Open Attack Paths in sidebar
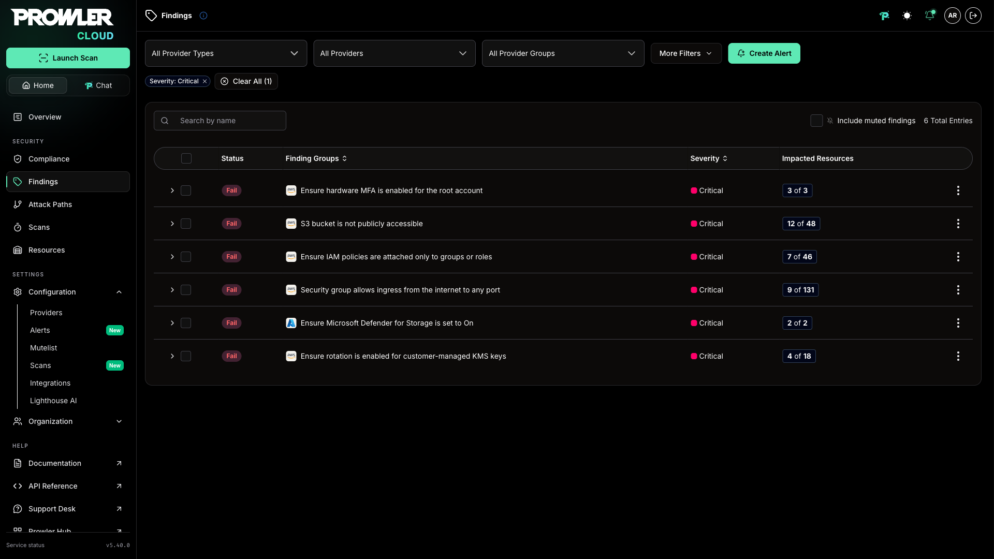The height and width of the screenshot is (559, 994). tap(68, 204)
